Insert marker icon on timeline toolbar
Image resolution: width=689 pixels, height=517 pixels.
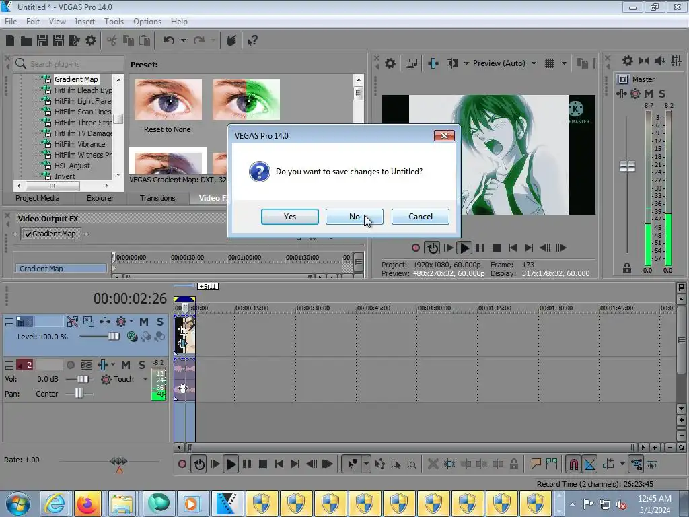536,464
